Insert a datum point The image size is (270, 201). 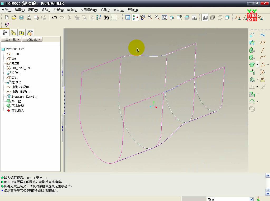coord(263,65)
